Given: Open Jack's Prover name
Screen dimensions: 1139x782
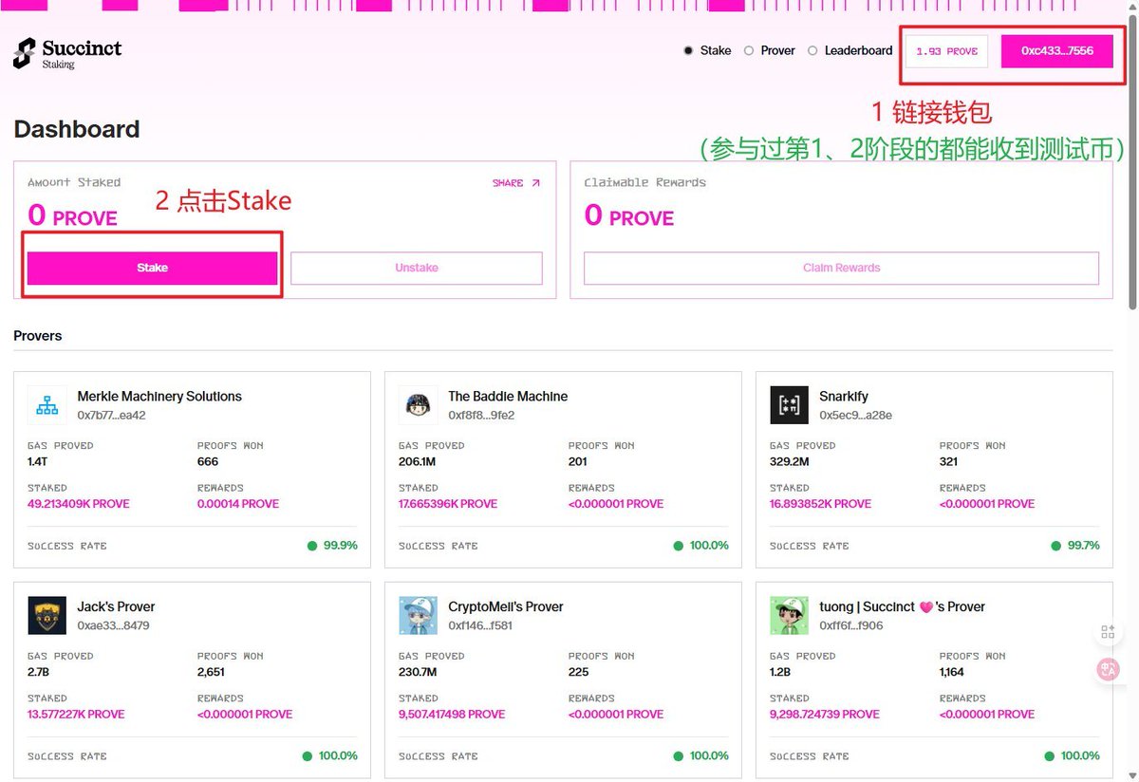Looking at the screenshot, I should tap(116, 606).
